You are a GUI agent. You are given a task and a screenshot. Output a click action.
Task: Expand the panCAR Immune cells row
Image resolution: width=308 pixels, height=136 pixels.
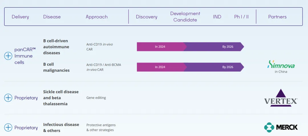click(x=8, y=56)
